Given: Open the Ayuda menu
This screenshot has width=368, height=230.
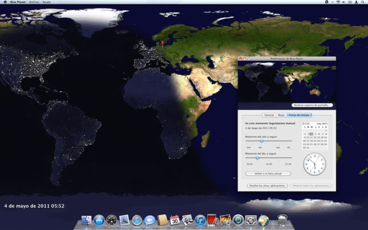Looking at the screenshot, I should [x=46, y=2].
